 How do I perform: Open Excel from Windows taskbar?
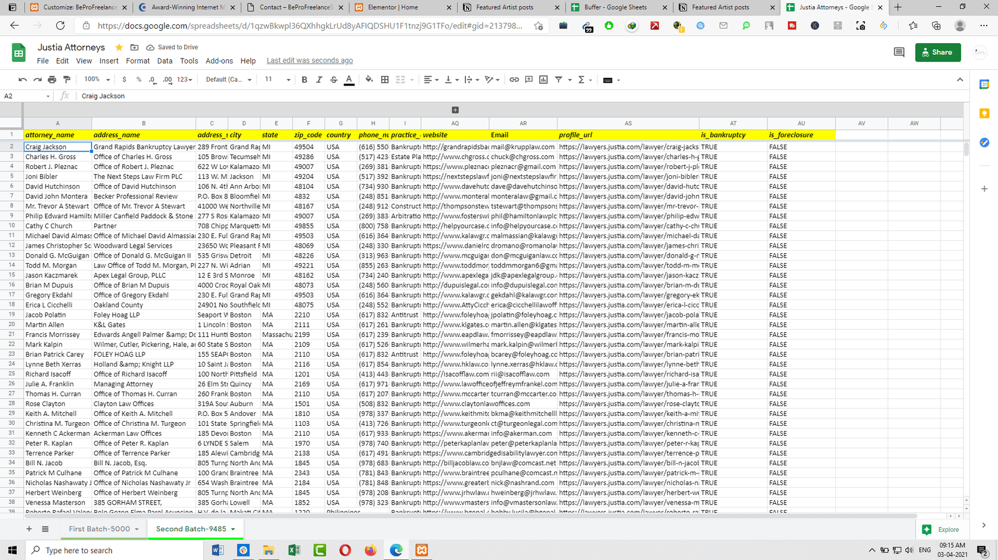294,550
